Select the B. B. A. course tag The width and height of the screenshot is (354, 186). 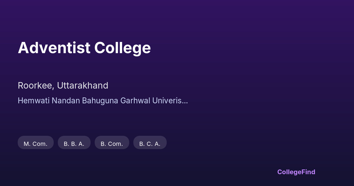tap(74, 144)
